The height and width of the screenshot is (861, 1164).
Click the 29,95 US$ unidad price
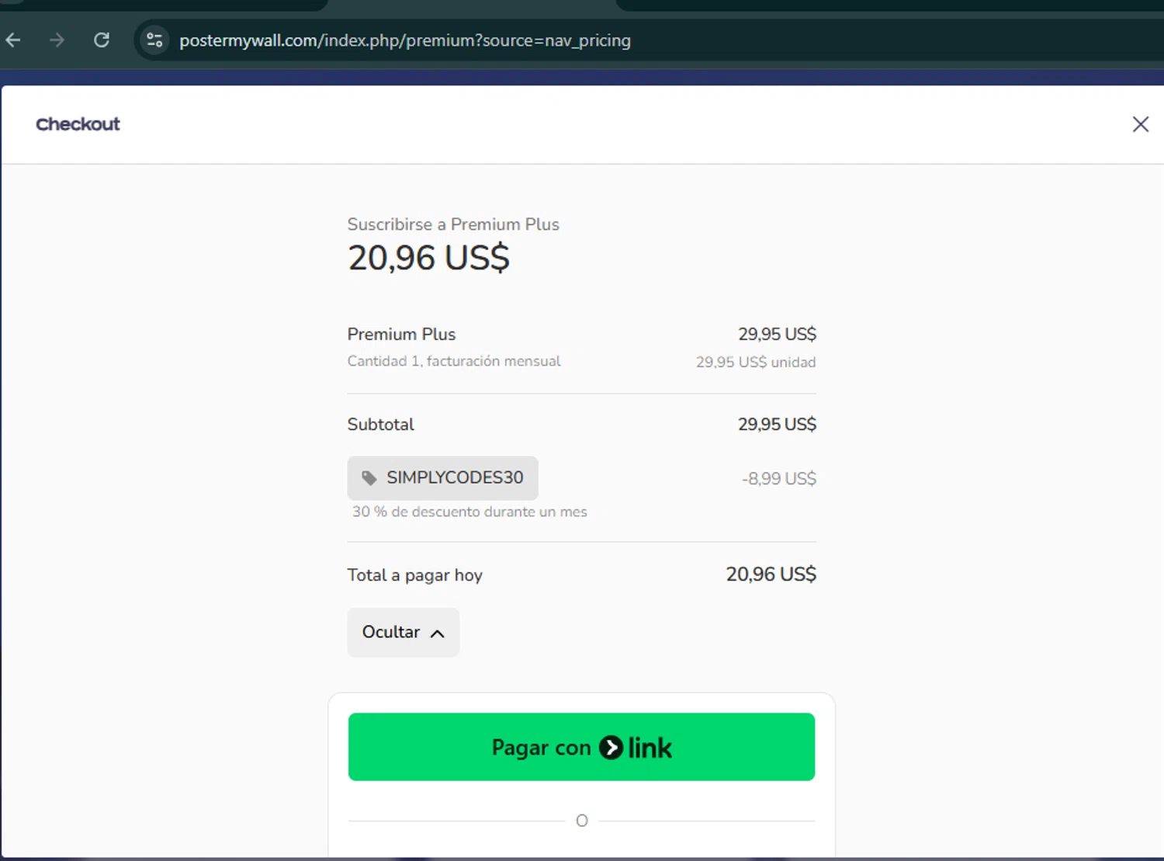[755, 362]
